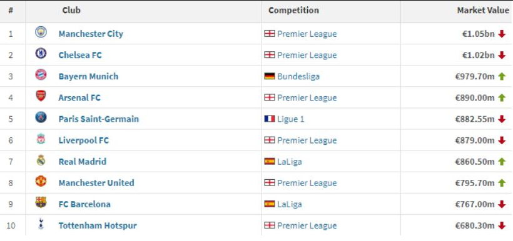
Task: Open Real Madrid's LaLiga competition link
Action: 290,162
